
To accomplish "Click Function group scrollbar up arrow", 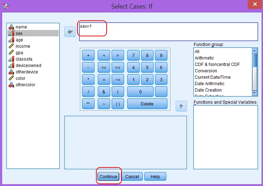I will coord(254,51).
